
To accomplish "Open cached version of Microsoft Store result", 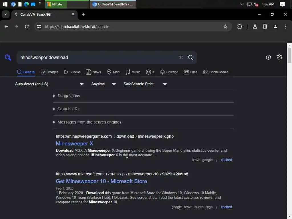I will pos(226,207).
